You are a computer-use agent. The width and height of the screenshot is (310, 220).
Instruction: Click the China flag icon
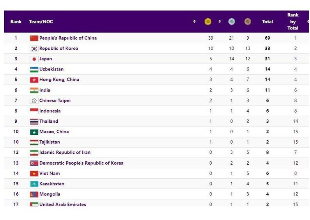34,38
